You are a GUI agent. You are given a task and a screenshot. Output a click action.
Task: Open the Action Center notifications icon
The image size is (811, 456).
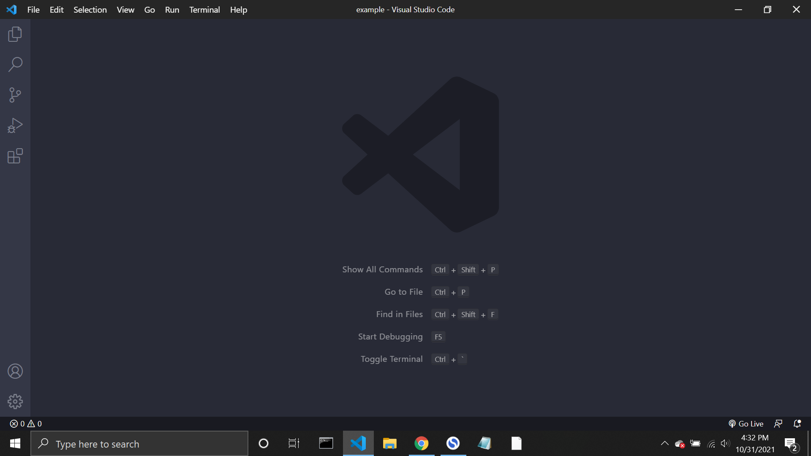click(x=792, y=444)
